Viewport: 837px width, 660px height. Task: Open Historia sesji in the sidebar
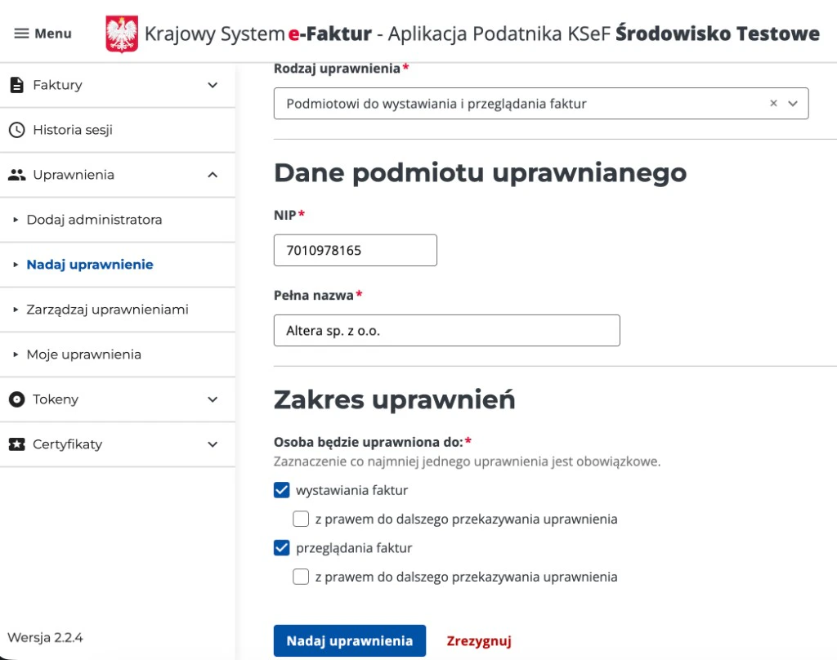pos(118,130)
